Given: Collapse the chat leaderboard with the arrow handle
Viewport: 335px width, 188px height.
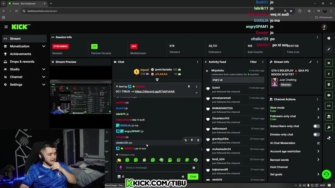Looking at the screenshot, I should coord(157,79).
